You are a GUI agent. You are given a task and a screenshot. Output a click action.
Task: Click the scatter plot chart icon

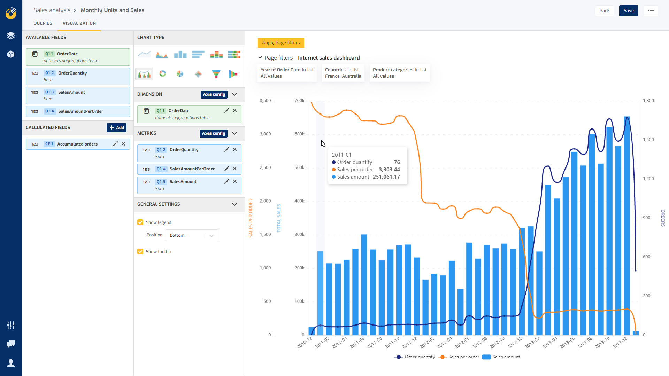point(198,74)
